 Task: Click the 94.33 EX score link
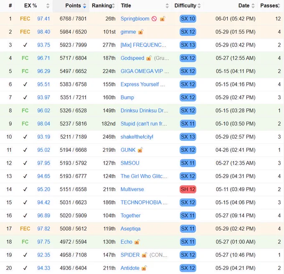[43, 268]
